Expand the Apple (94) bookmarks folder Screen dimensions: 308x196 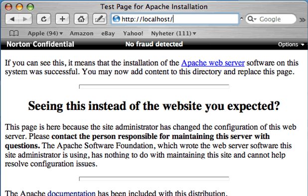click(x=45, y=33)
